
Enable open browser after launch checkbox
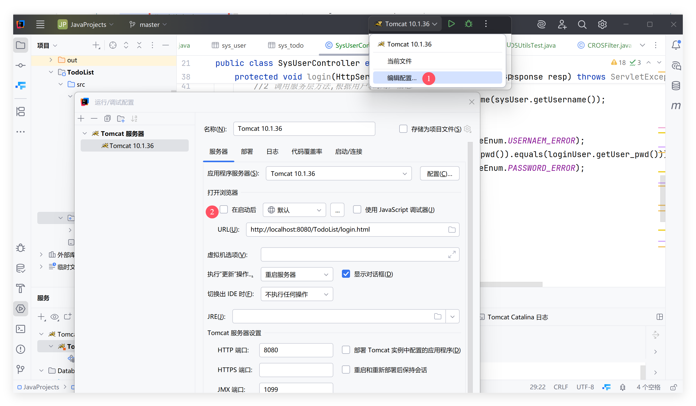coord(224,210)
